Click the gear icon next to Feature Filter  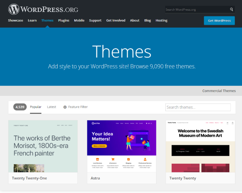tap(65, 107)
